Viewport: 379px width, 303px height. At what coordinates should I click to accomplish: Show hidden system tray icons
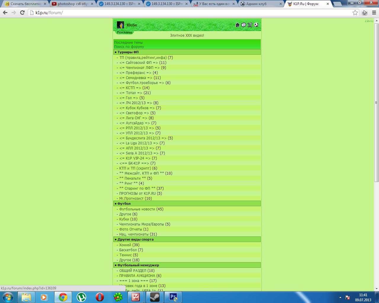[340, 297]
